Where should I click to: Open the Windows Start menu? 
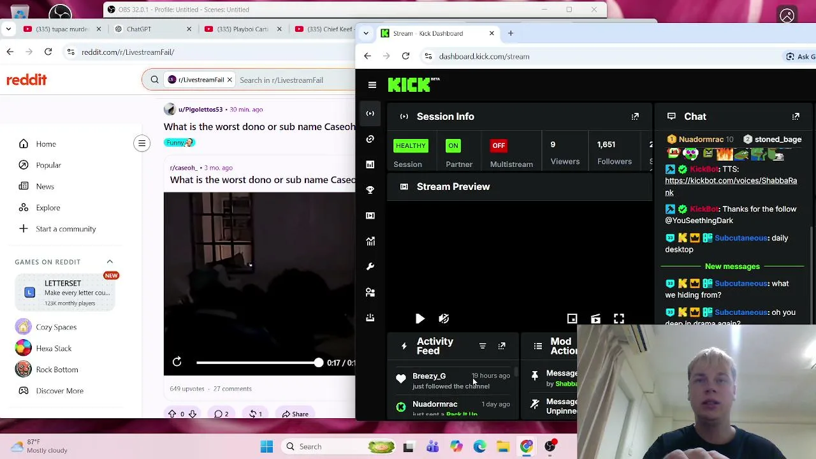point(267,447)
